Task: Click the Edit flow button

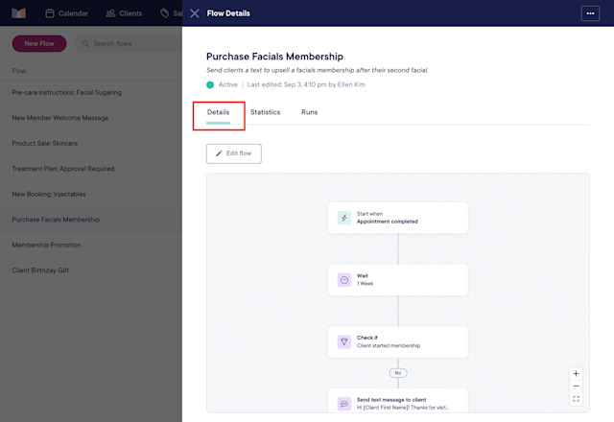Action: (234, 153)
